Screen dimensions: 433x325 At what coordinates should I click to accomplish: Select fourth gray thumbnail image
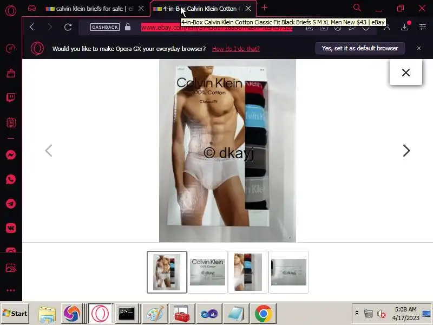tap(288, 272)
